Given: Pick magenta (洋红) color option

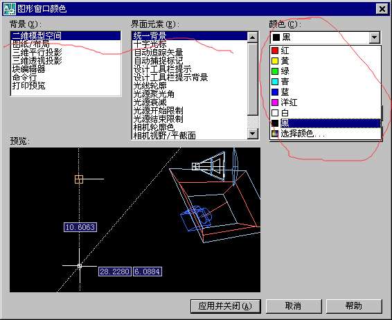Looking at the screenshot, I should [x=326, y=103].
